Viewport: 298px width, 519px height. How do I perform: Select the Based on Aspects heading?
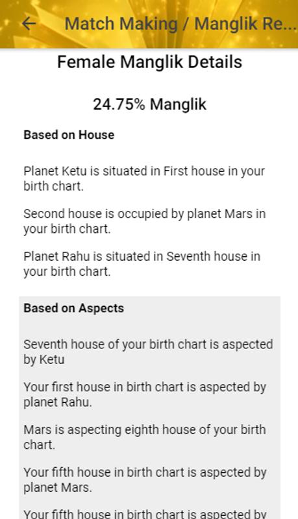pos(73,308)
